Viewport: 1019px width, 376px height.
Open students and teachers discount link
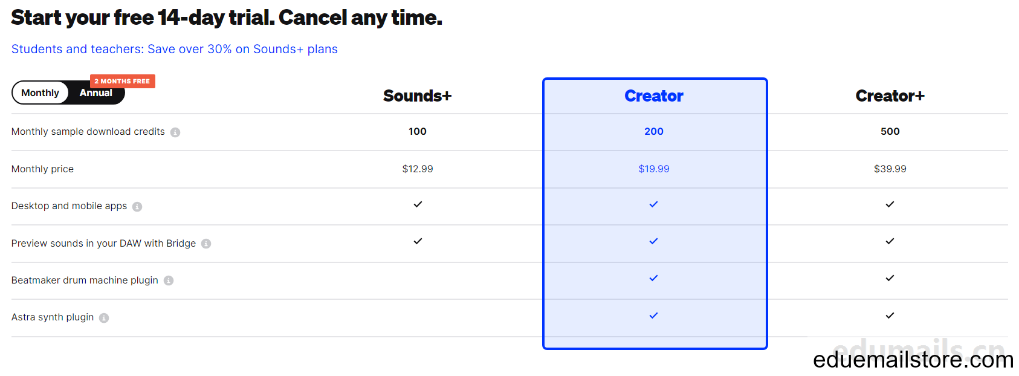click(175, 49)
